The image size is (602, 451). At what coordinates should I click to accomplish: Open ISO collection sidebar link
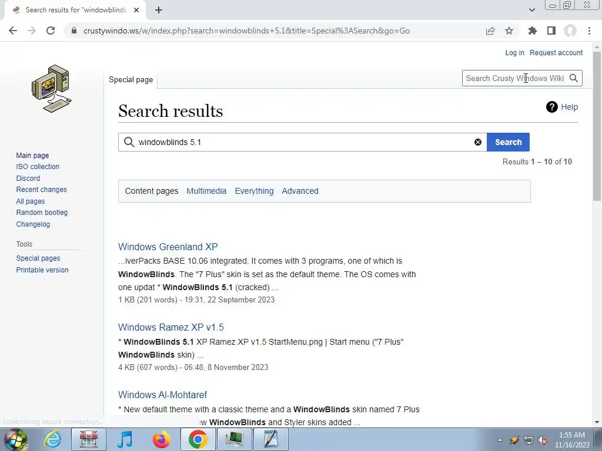click(38, 166)
